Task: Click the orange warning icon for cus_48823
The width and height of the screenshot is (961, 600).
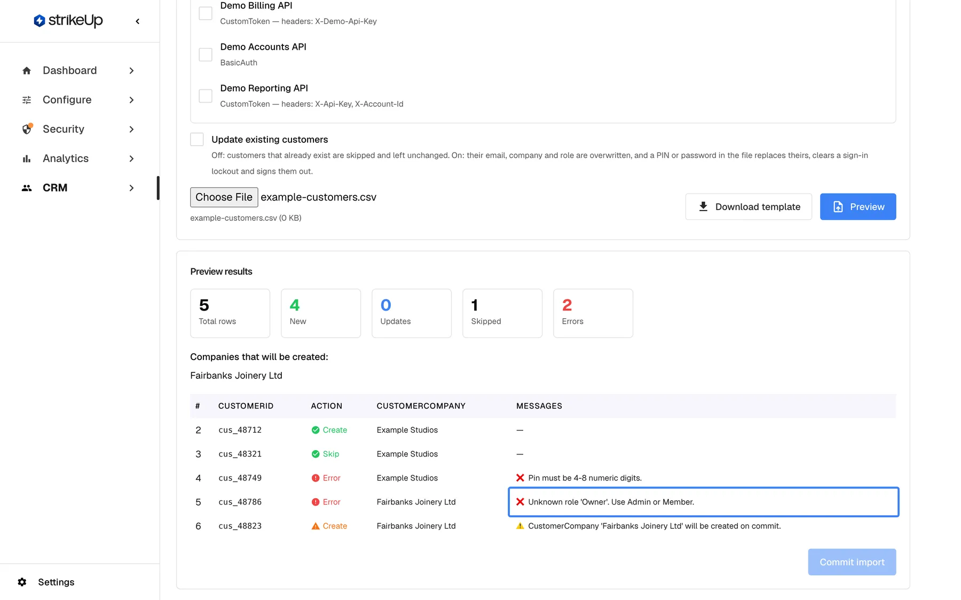Action: (316, 526)
